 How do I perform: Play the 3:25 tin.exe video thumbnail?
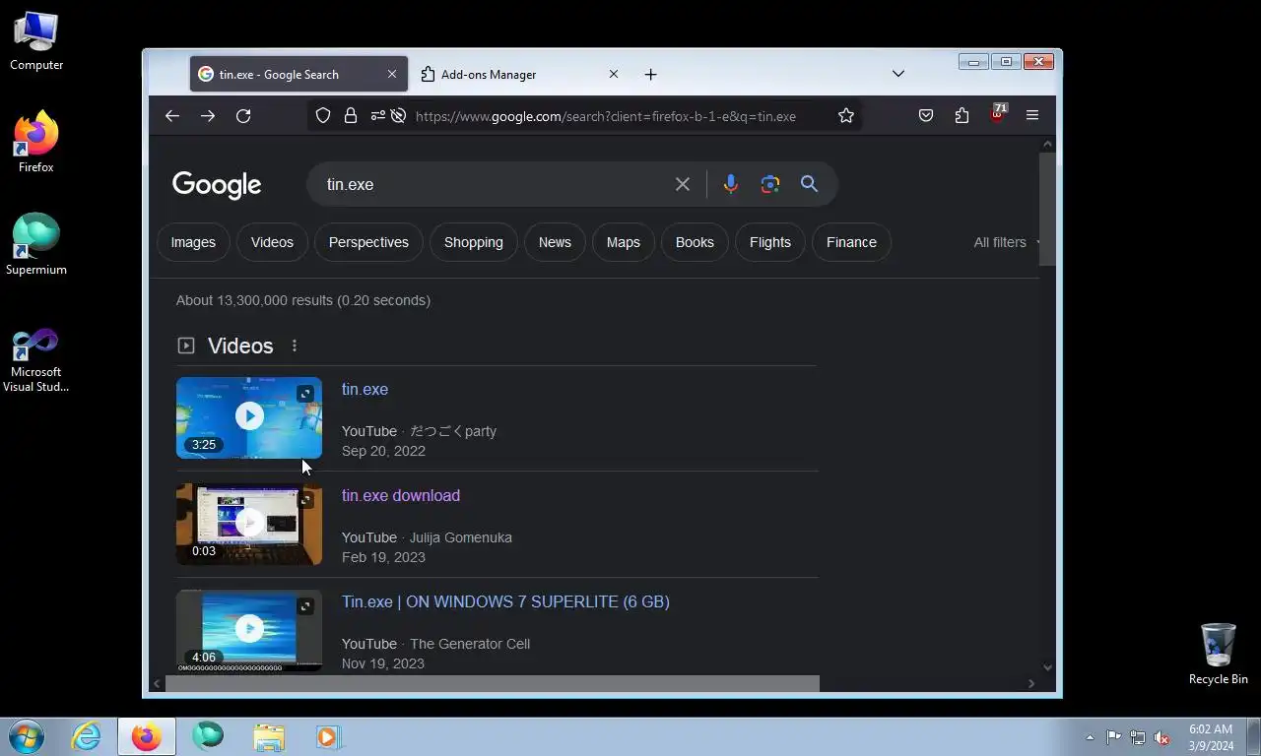pyautogui.click(x=249, y=417)
